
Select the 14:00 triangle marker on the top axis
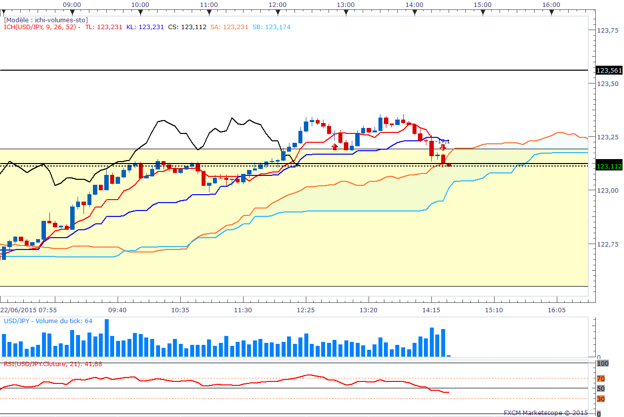(x=414, y=12)
